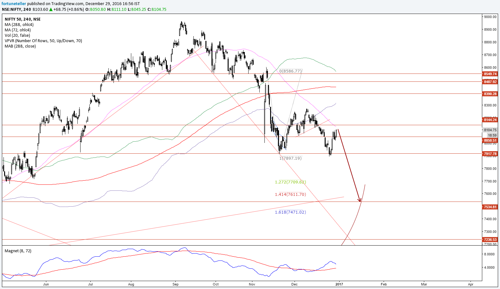The image size is (500, 289).
Task: Click the Feb label on time axis
Action: (x=384, y=284)
